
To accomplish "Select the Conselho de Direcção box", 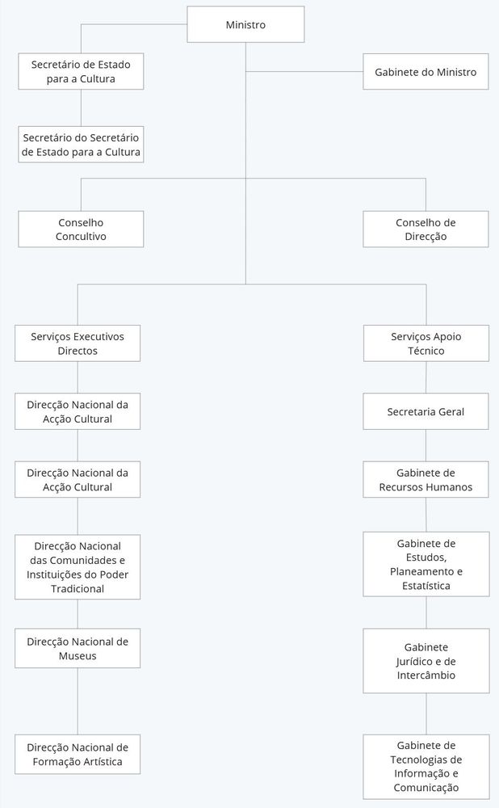I will [426, 229].
